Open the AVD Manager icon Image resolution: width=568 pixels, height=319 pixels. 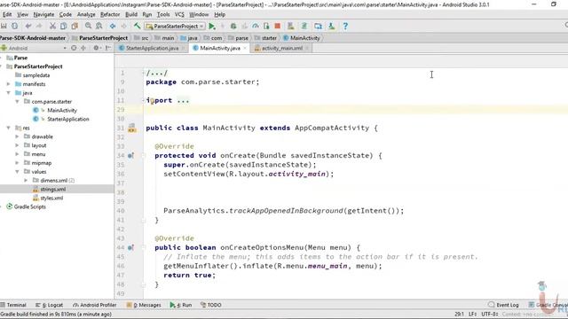point(290,26)
